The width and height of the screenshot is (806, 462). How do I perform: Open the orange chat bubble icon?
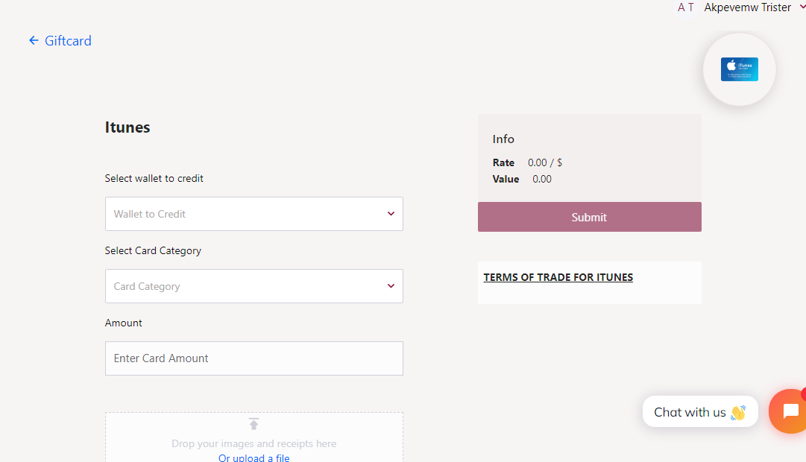pos(790,411)
